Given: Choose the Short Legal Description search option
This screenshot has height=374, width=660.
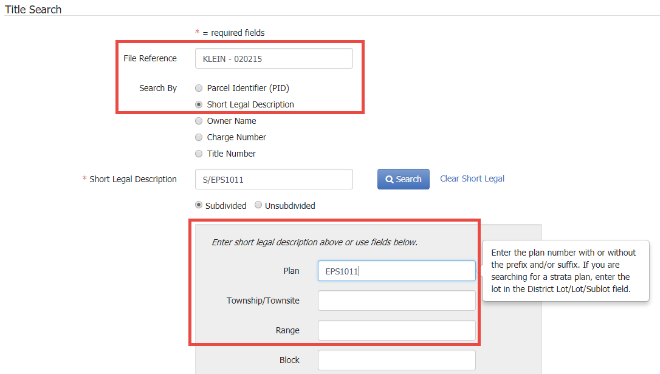Looking at the screenshot, I should tap(199, 104).
